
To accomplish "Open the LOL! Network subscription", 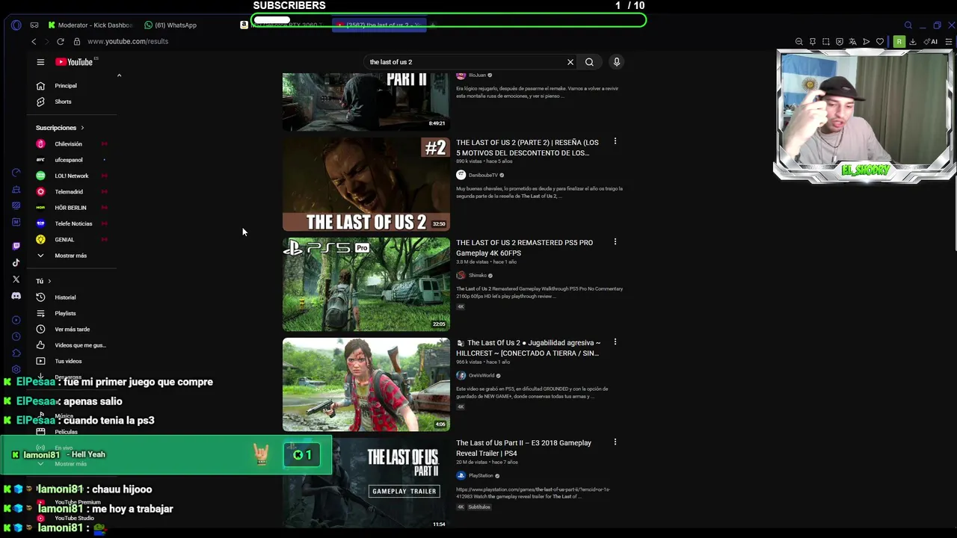I will (72, 176).
